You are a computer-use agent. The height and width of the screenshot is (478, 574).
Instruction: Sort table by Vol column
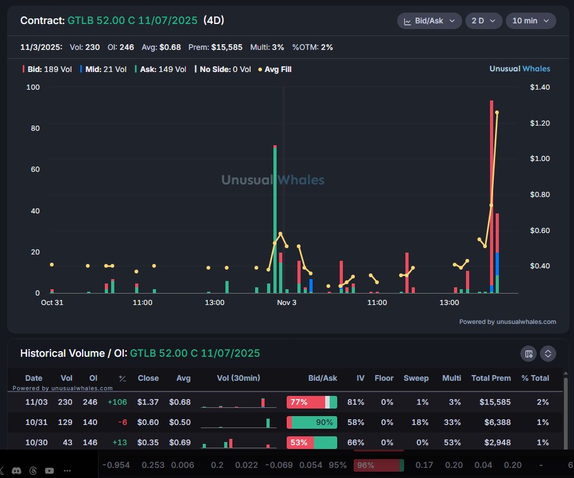pos(66,378)
